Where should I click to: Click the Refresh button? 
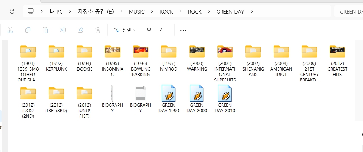(12, 11)
